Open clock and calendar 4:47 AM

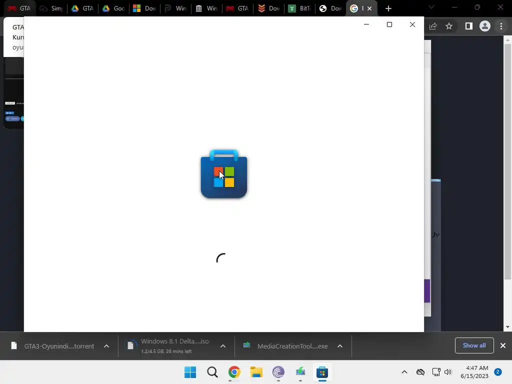click(474, 372)
